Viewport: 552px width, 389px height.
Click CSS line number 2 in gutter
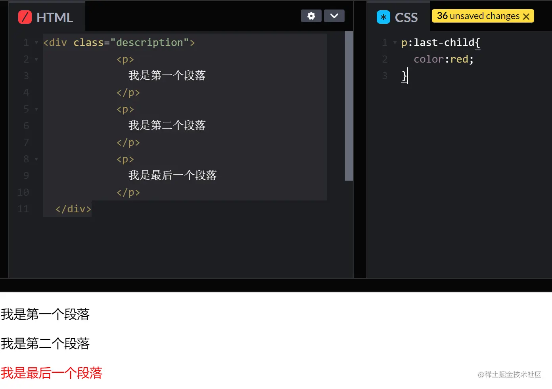[x=385, y=59]
